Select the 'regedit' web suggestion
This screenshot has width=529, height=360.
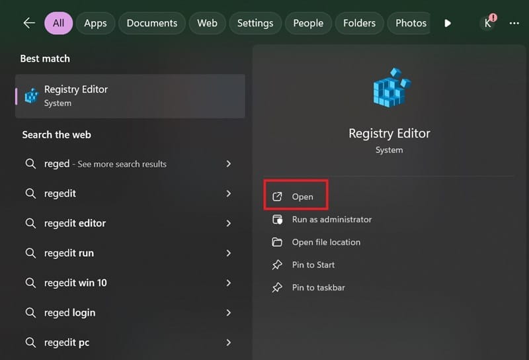point(130,193)
